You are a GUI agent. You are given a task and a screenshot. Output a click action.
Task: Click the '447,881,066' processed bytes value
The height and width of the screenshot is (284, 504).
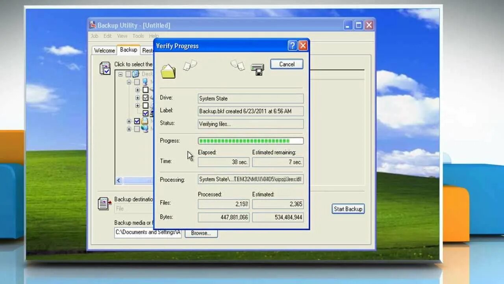point(223,217)
